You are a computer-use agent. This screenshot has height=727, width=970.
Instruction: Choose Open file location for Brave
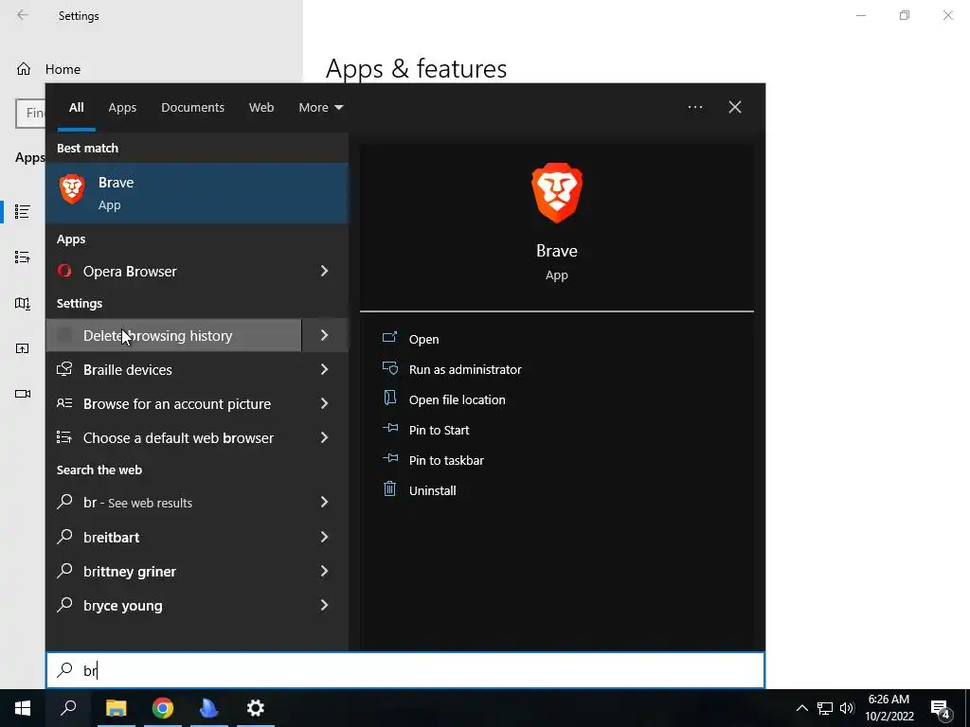tap(458, 399)
